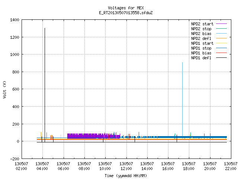
Task: Click the black NPD1 defl legend line
Action: pyautogui.click(x=222, y=58)
